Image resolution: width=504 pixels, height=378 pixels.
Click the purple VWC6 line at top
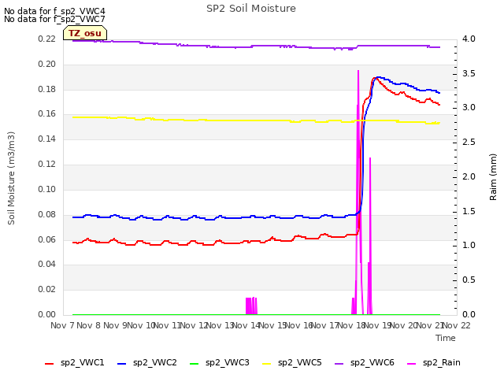click(x=256, y=46)
